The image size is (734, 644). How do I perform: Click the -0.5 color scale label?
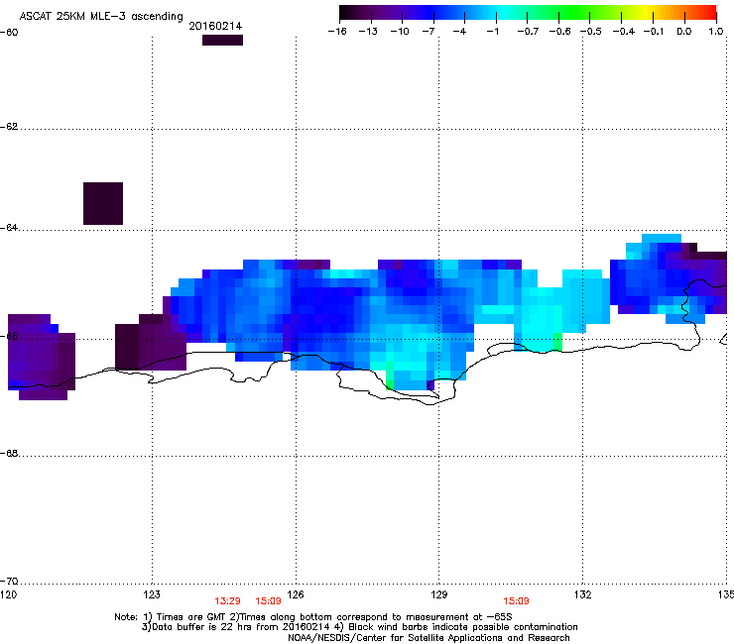click(591, 32)
